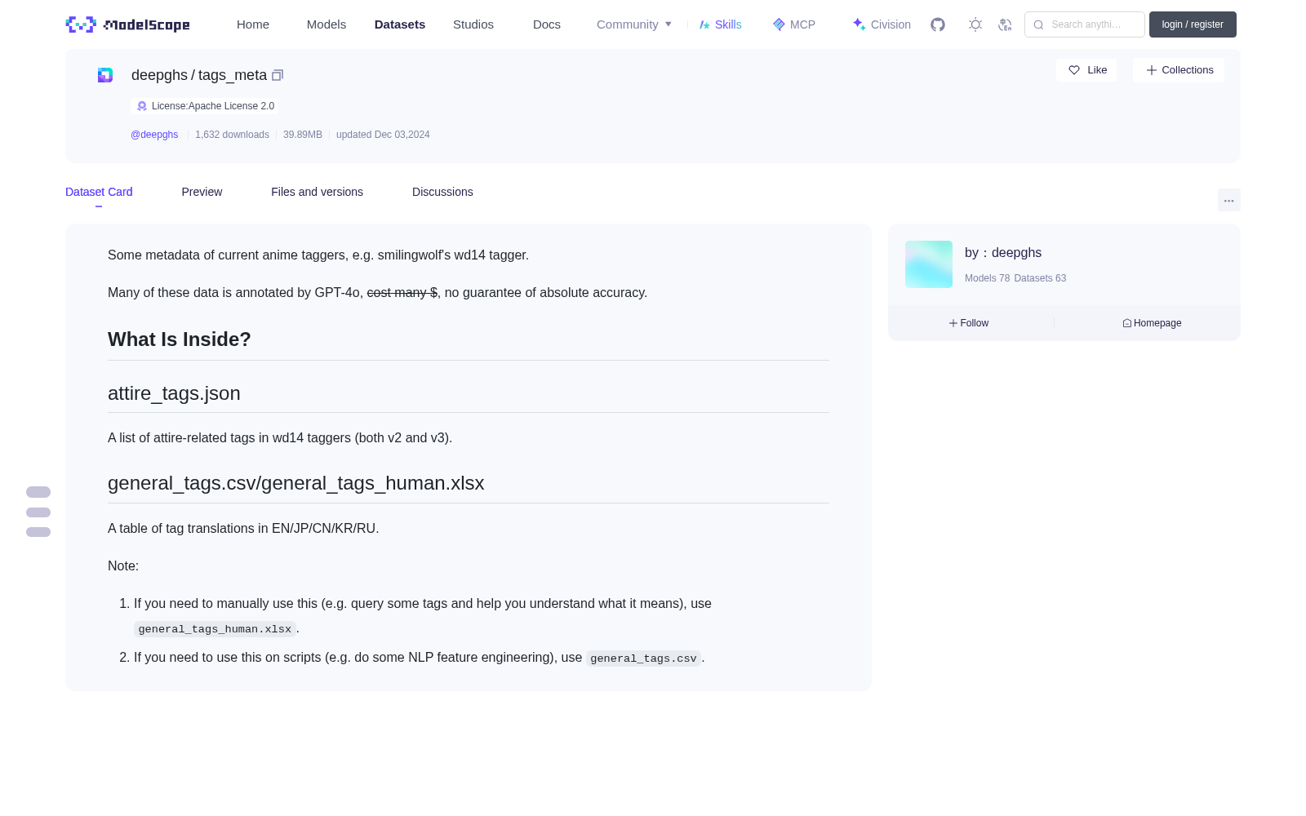Click '39.89MB' size text

coord(303,135)
